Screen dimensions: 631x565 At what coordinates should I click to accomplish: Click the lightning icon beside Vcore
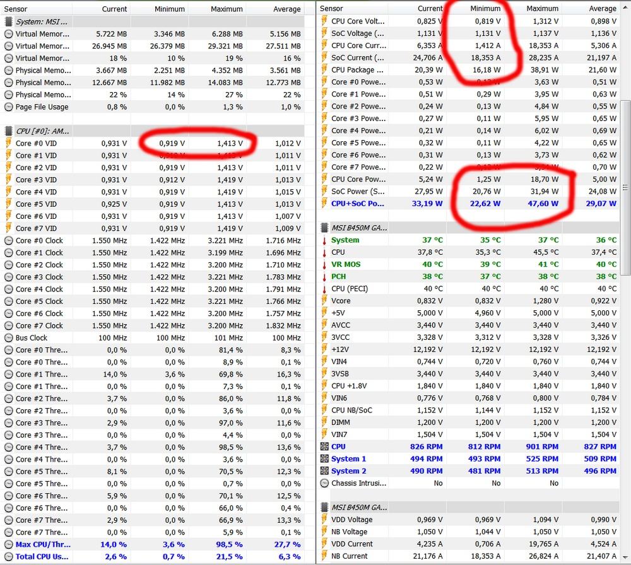tap(324, 300)
